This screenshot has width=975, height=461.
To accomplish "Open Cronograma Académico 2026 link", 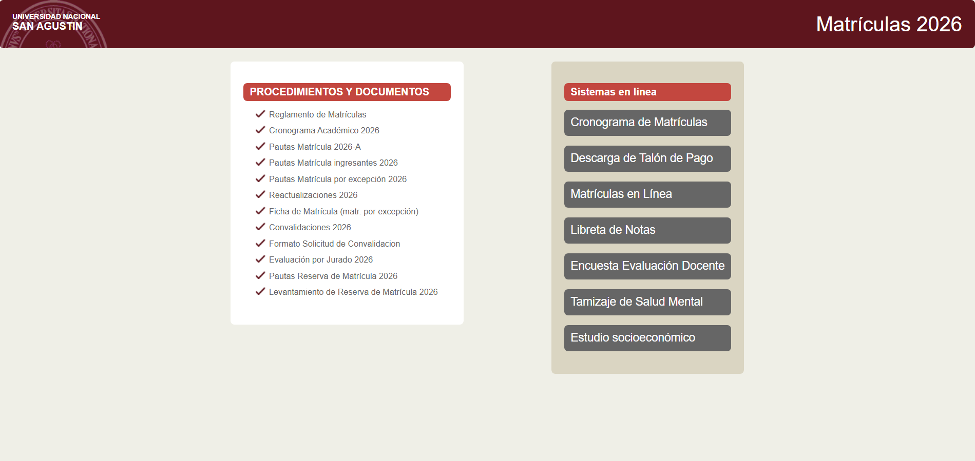I will coord(324,131).
